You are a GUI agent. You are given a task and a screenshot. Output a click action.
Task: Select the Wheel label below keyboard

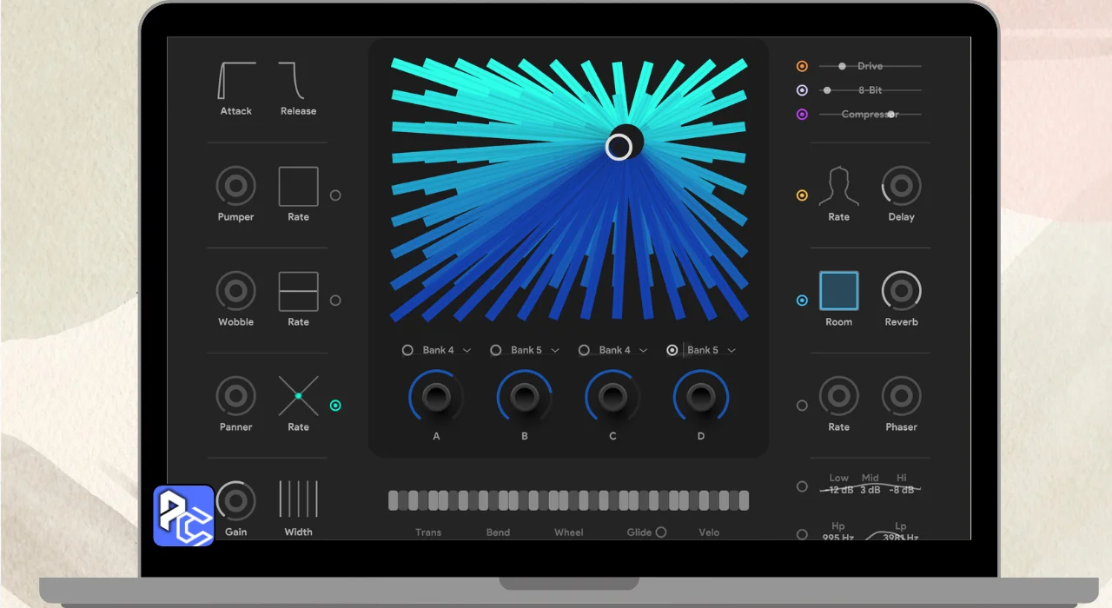click(x=569, y=532)
